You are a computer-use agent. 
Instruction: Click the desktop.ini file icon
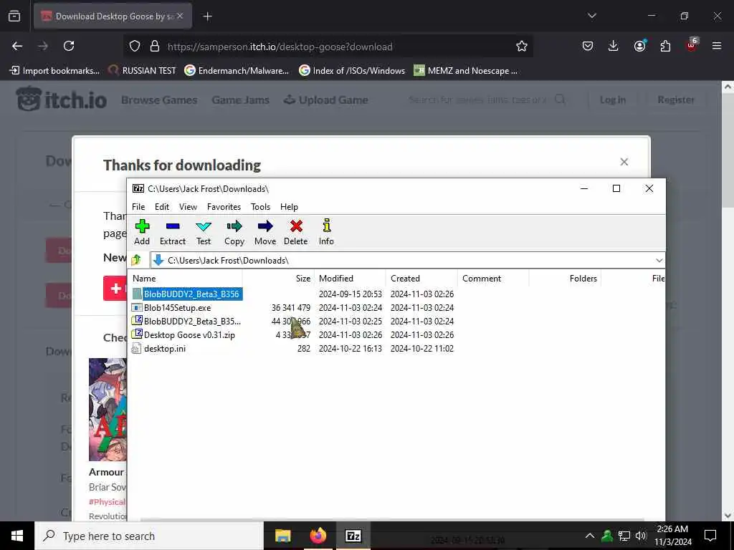coord(136,349)
